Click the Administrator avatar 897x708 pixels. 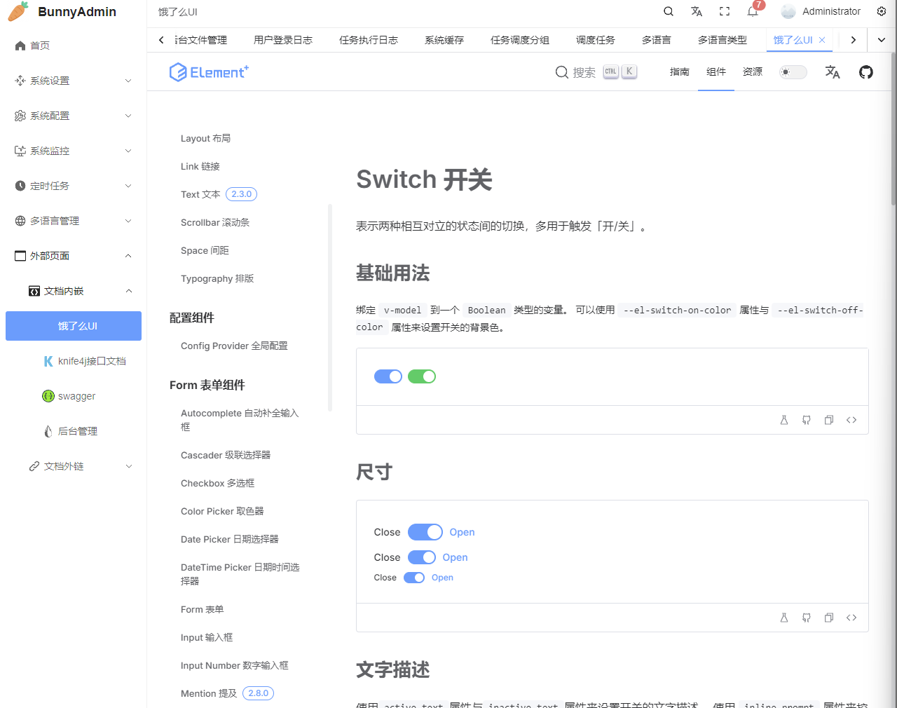tap(788, 11)
